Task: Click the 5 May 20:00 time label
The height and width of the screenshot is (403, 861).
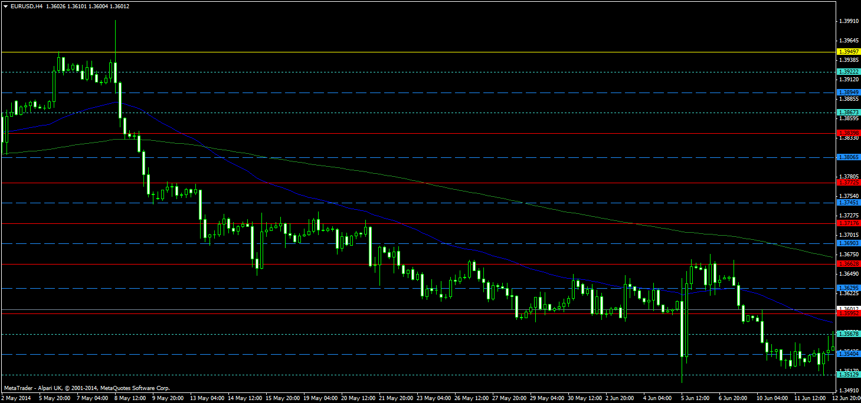Action: click(x=54, y=398)
